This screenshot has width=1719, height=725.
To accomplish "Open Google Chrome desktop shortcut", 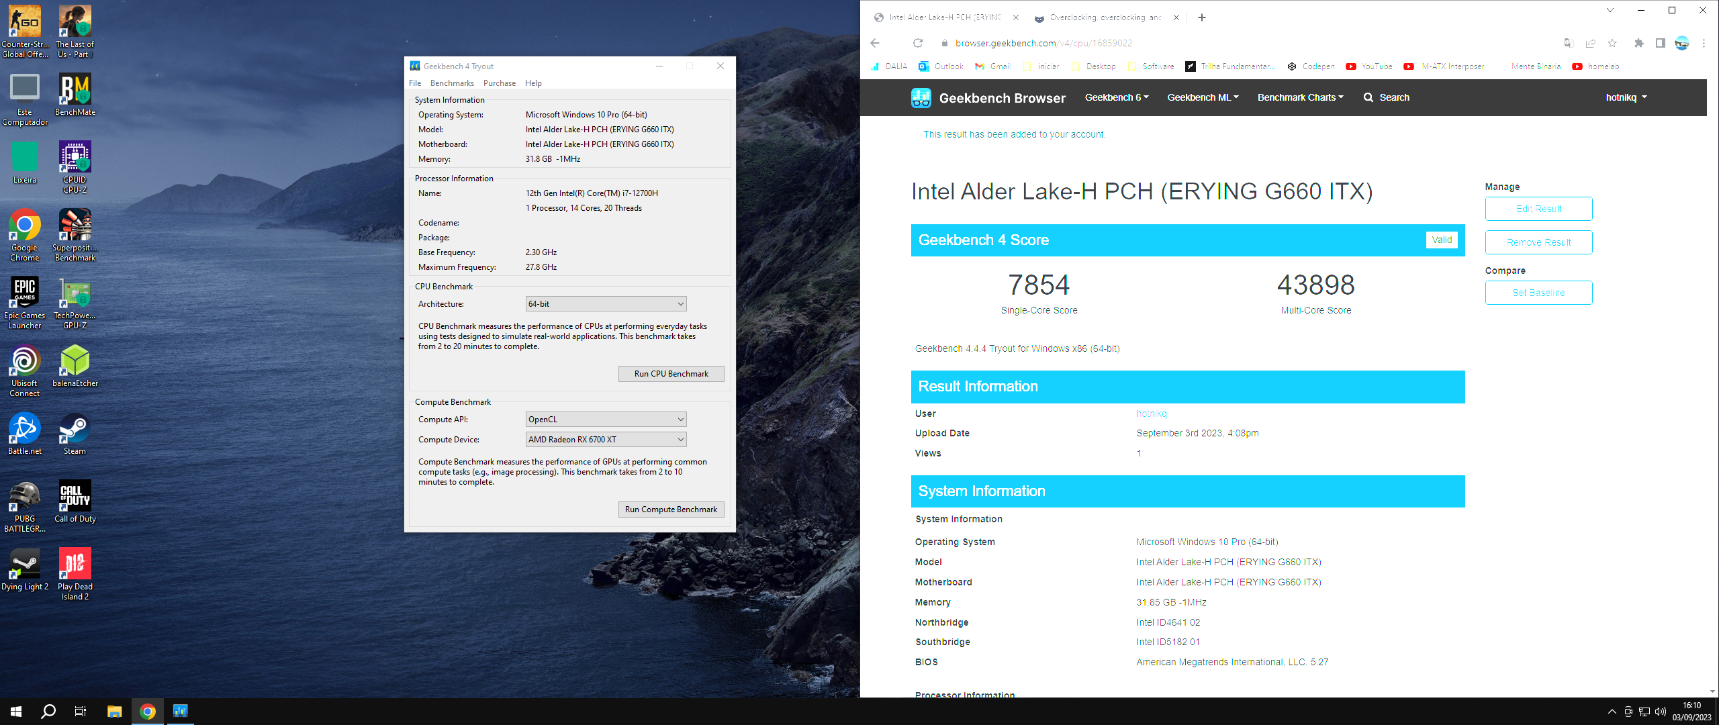I will (25, 234).
